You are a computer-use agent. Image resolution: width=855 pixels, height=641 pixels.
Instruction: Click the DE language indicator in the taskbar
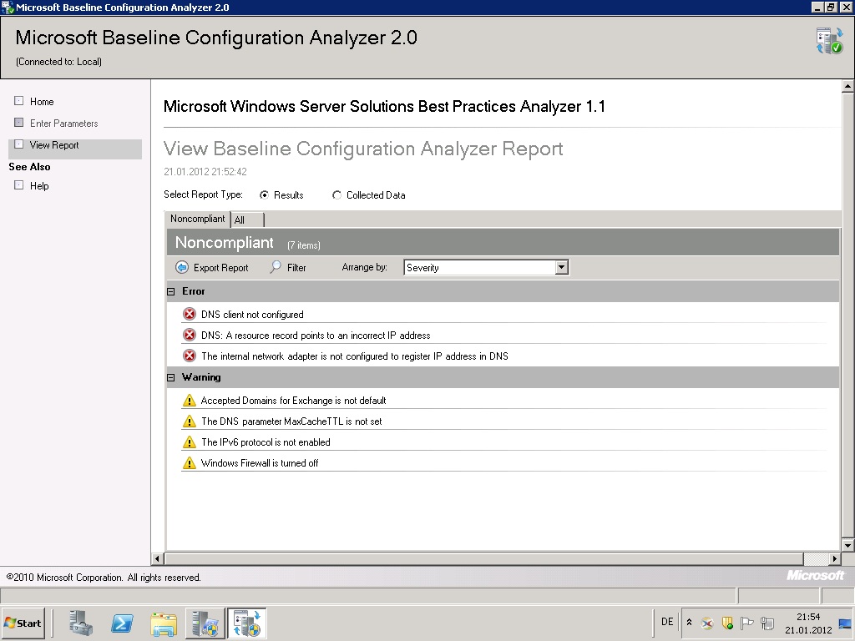[x=667, y=622]
